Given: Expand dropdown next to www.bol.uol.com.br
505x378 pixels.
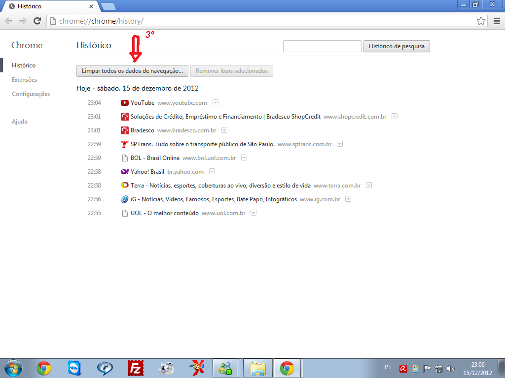Looking at the screenshot, I should tap(244, 158).
